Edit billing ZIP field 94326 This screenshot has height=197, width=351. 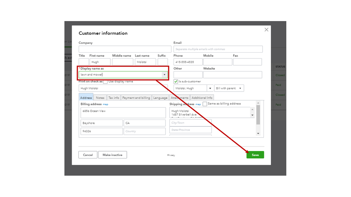(x=102, y=131)
